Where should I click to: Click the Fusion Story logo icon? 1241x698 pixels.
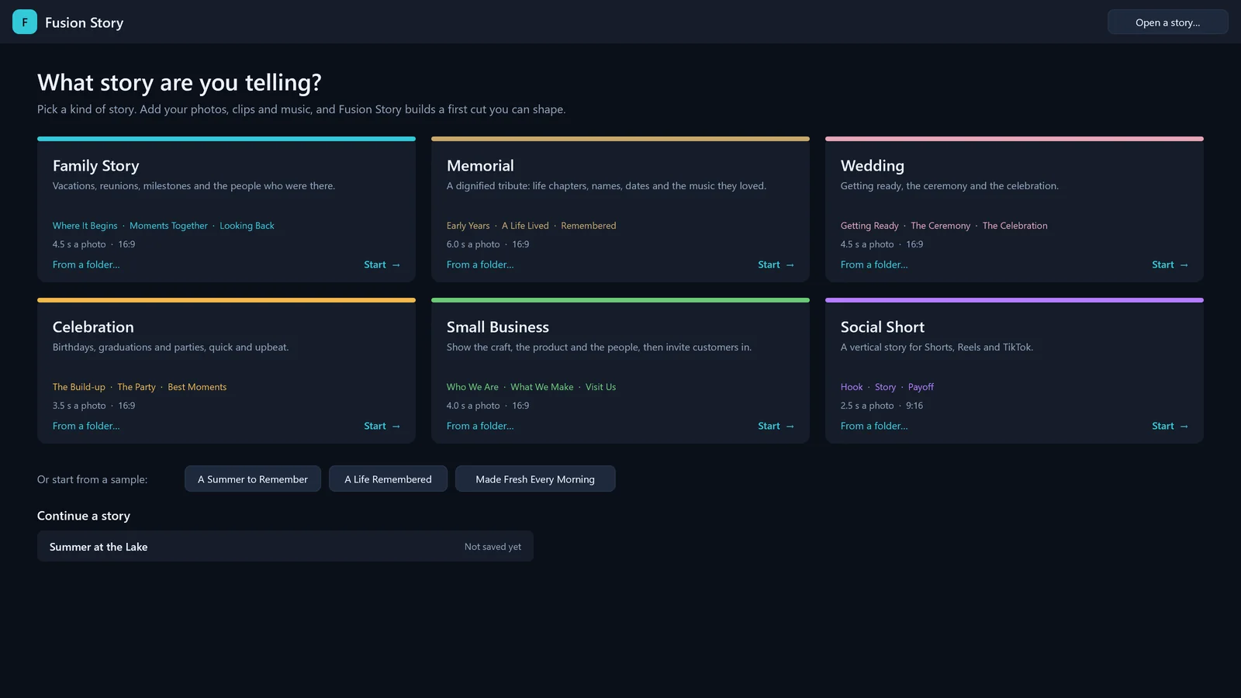[x=25, y=22]
